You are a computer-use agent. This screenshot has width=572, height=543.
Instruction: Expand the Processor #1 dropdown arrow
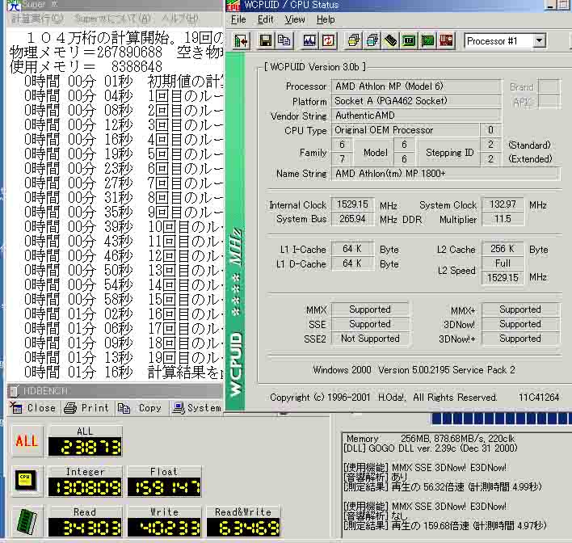[x=539, y=40]
